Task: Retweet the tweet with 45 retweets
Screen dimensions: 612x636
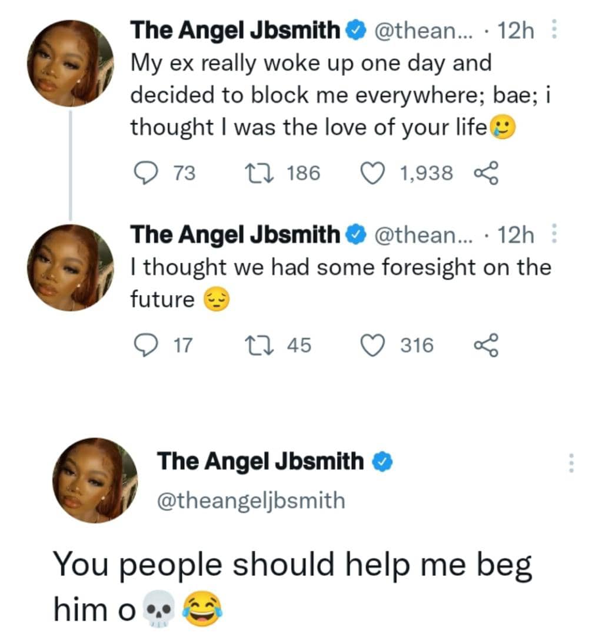Action: [257, 345]
